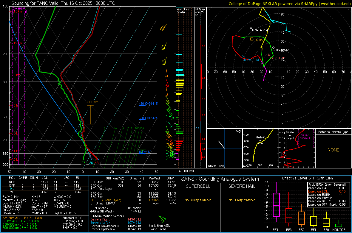352x233 pixels.
Task: Click the '143/18 RM' right-mover label
Action: click(278, 58)
